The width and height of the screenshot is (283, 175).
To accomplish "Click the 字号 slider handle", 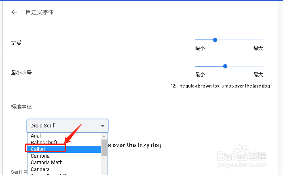I will (215, 40).
